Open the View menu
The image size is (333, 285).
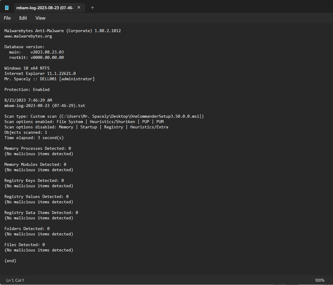(40, 18)
